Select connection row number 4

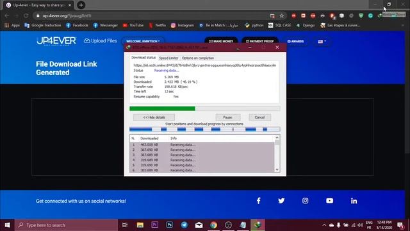[202, 160]
